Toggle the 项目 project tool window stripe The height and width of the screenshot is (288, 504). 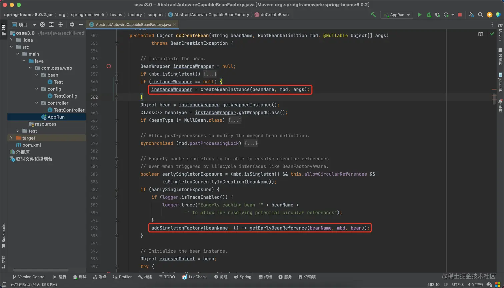[4, 29]
